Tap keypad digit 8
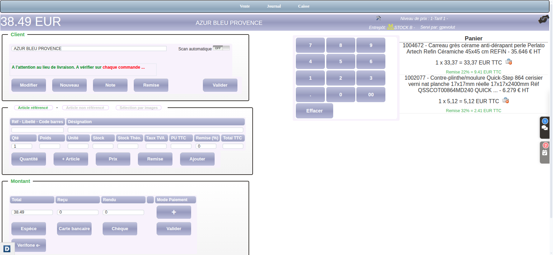The height and width of the screenshot is (255, 553). [341, 45]
